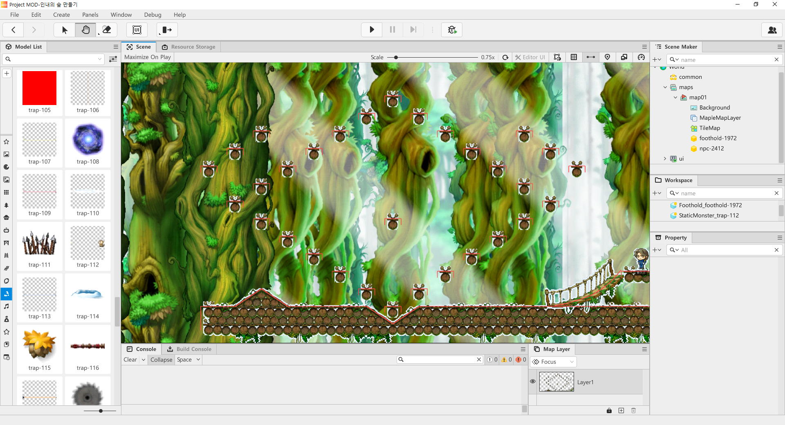This screenshot has height=425, width=785.
Task: Toggle the layered windows icon in scene toolbar
Action: 624,57
